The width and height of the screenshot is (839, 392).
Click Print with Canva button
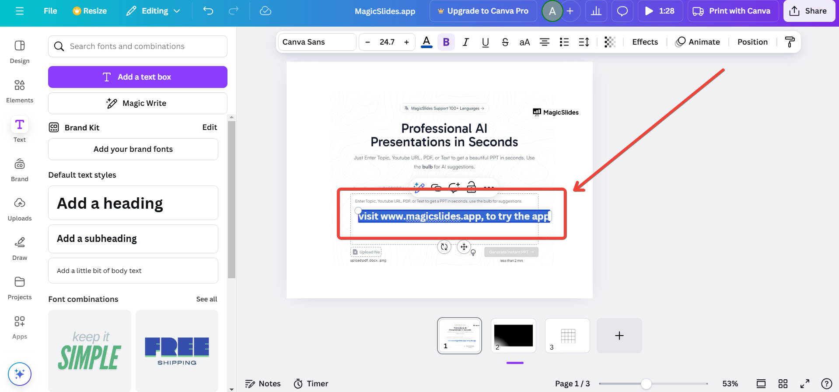click(x=733, y=11)
